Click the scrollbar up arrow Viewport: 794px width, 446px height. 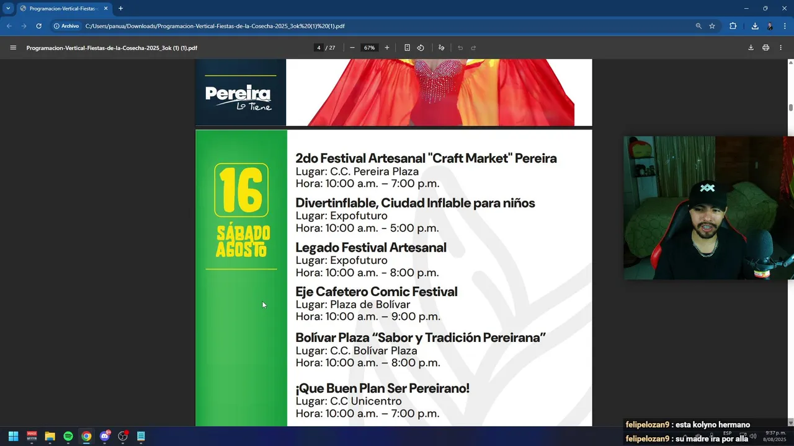(791, 62)
